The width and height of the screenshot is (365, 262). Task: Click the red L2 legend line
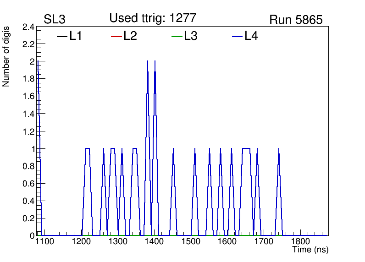116,37
